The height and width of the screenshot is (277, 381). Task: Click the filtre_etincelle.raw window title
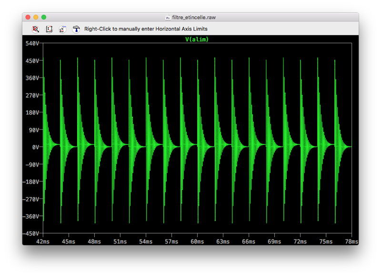coord(194,17)
